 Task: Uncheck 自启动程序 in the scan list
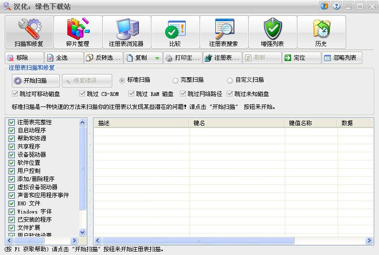point(12,130)
